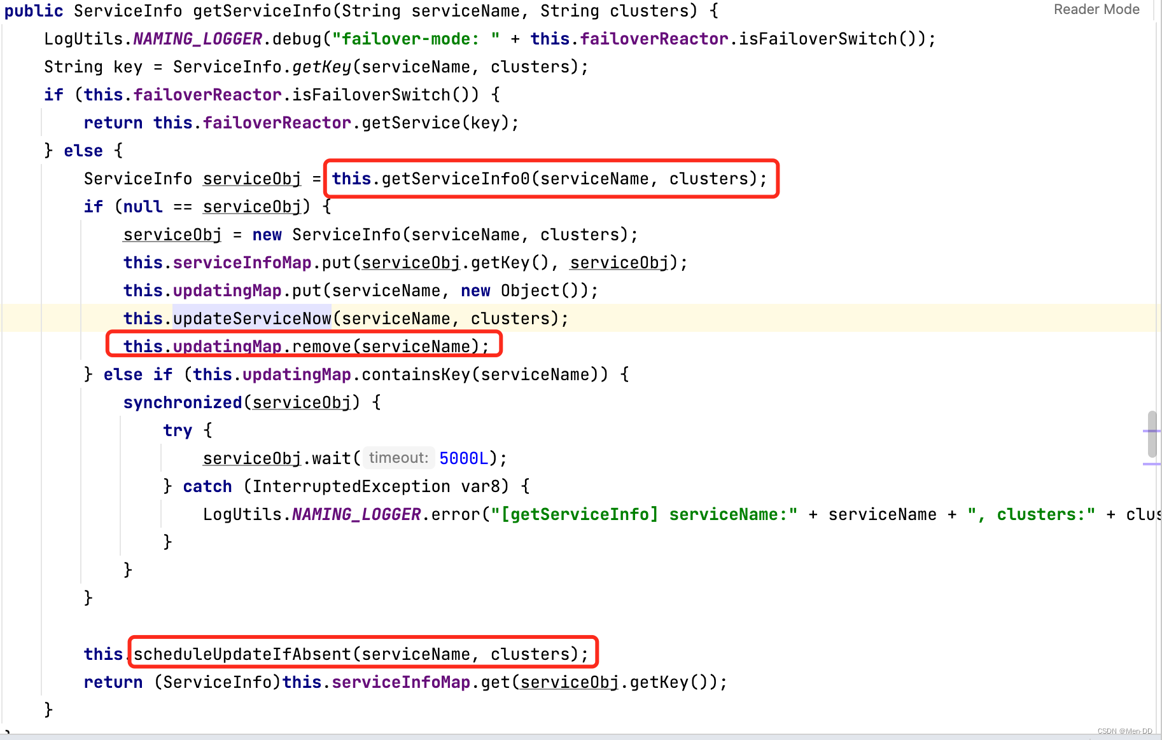The width and height of the screenshot is (1162, 740).
Task: Click the italic getKey static method call
Action: (x=321, y=67)
